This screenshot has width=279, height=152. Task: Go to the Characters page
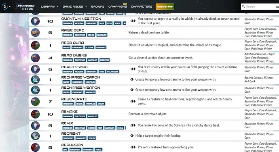click(x=142, y=6)
